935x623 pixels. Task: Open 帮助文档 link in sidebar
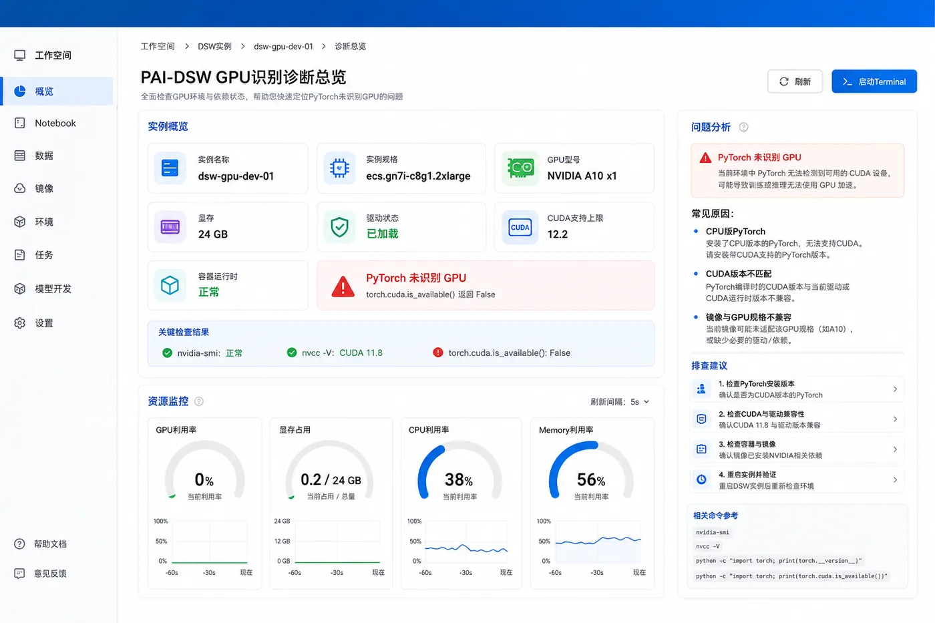(x=50, y=544)
